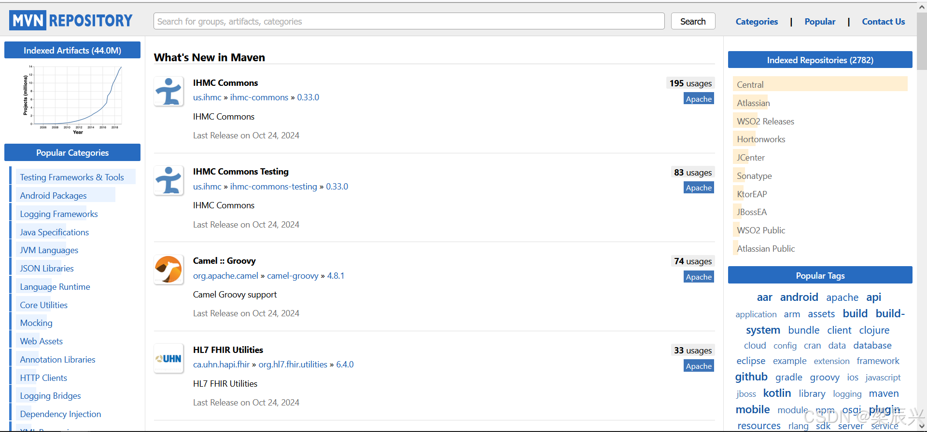Open Logging Frameworks category

pos(59,214)
